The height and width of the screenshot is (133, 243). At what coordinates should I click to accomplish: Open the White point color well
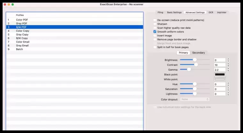tap(220, 79)
